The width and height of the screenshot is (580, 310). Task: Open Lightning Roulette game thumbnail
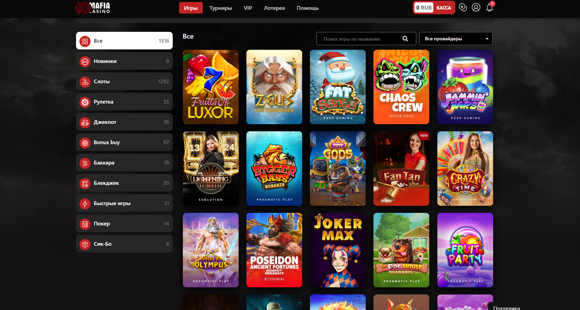coord(211,169)
